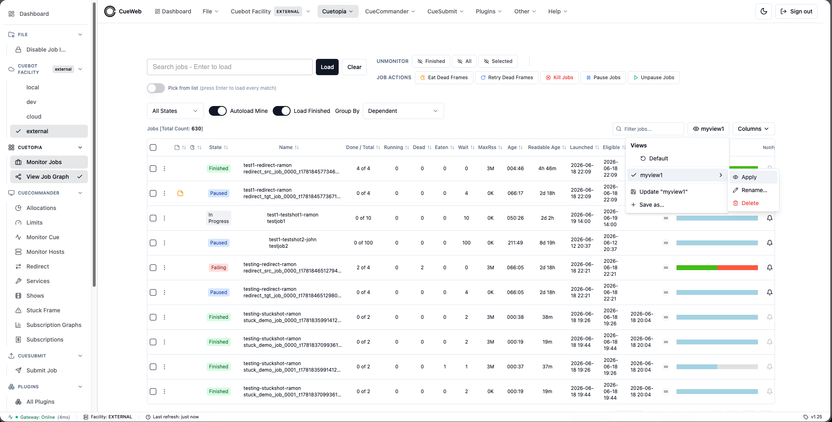This screenshot has width=832, height=422.
Task: Click the Search jobs input field
Action: click(230, 67)
